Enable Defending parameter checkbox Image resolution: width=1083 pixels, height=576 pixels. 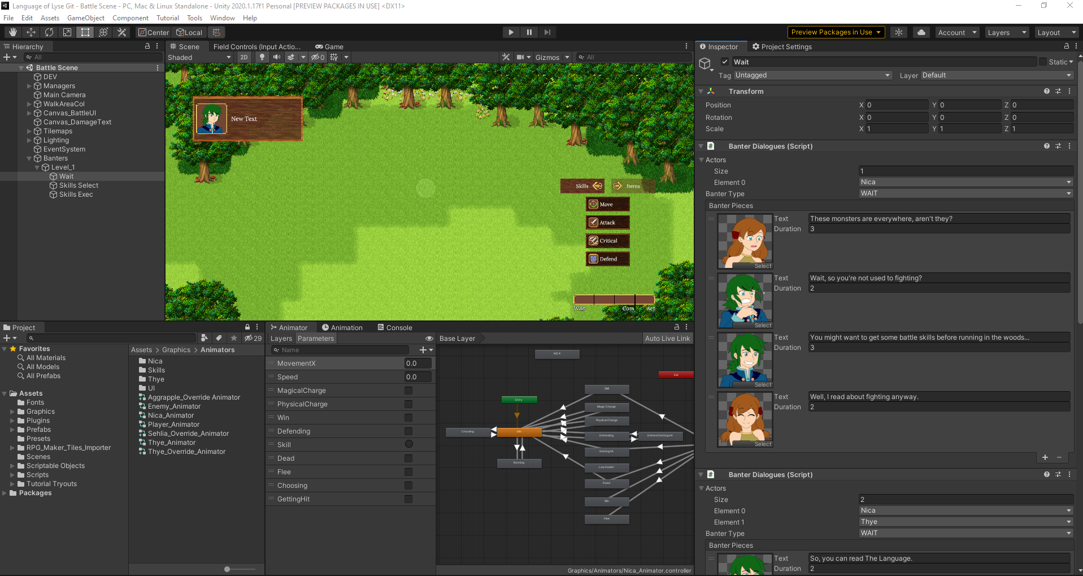(x=408, y=431)
